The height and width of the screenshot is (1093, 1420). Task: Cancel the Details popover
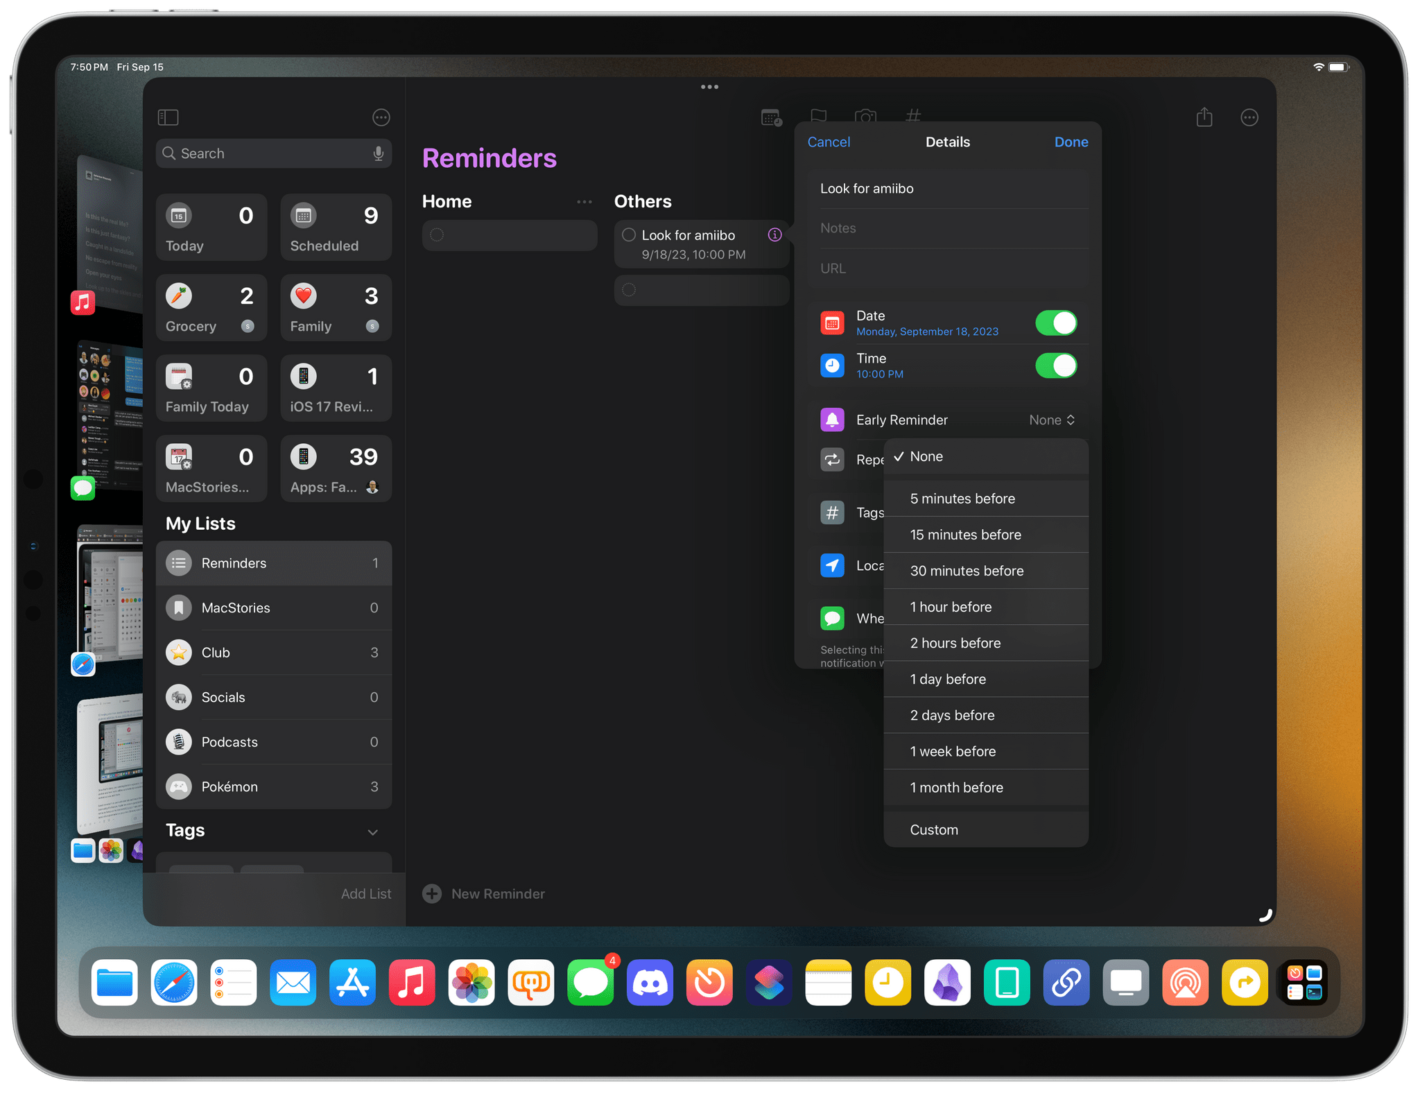pyautogui.click(x=829, y=141)
